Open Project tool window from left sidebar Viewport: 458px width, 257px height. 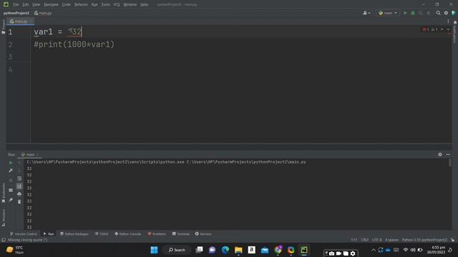click(x=3, y=27)
